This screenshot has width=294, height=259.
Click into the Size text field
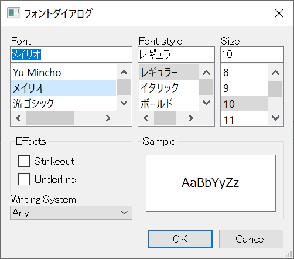tap(252, 54)
